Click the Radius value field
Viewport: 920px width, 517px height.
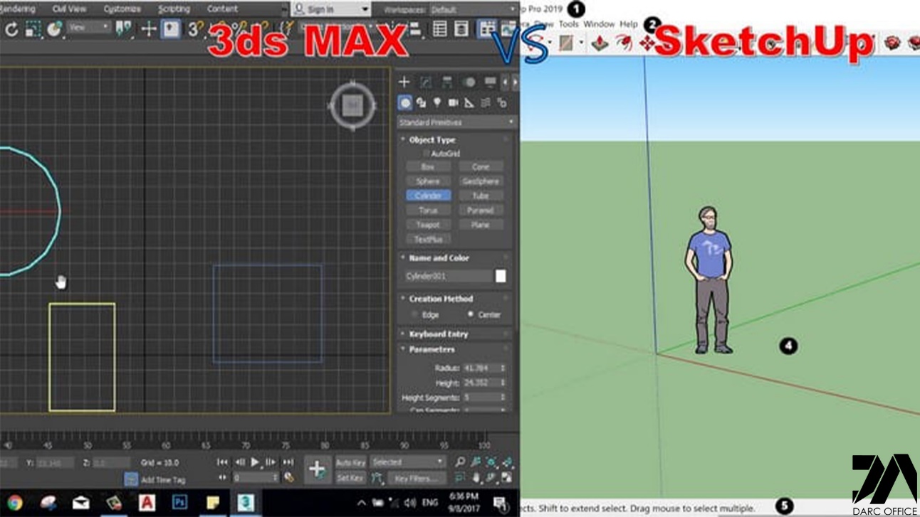[481, 368]
